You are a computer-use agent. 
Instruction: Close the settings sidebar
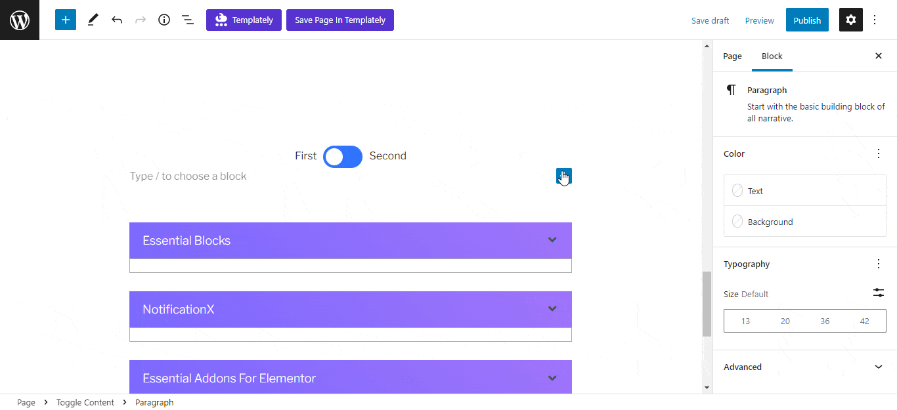point(879,56)
